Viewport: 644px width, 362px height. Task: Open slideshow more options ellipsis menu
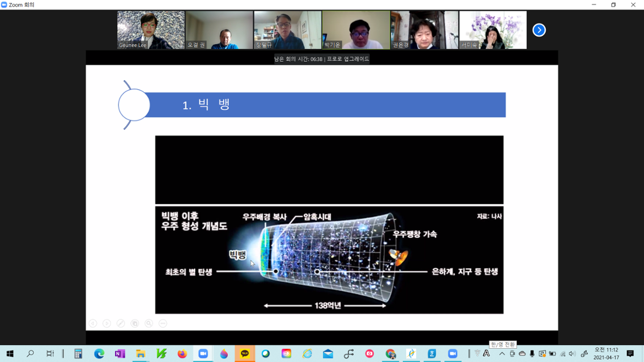pos(163,323)
